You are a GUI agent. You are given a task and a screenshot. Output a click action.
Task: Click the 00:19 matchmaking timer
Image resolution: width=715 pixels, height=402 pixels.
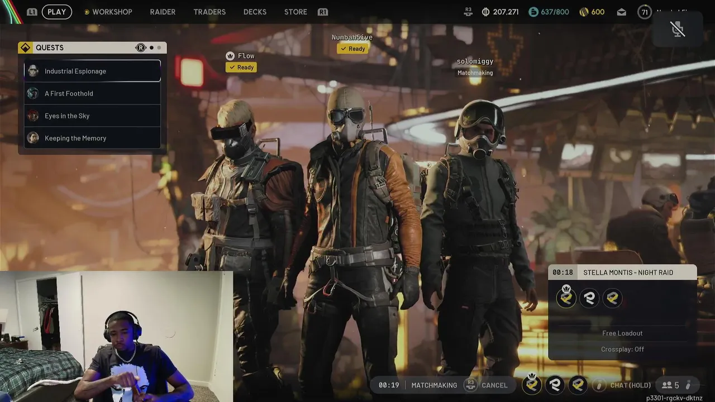point(389,385)
